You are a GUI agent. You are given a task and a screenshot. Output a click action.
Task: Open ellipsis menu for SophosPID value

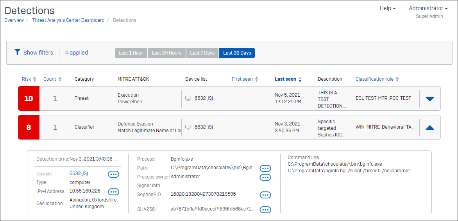(265, 195)
